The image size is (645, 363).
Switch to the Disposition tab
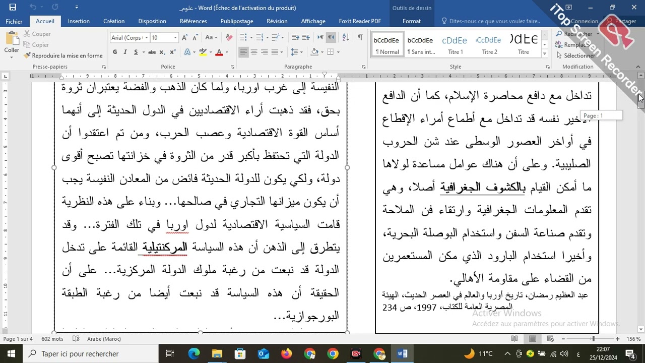[x=152, y=21]
